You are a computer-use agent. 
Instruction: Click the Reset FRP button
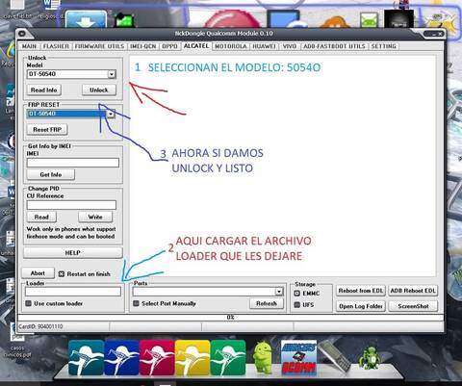pos(47,130)
